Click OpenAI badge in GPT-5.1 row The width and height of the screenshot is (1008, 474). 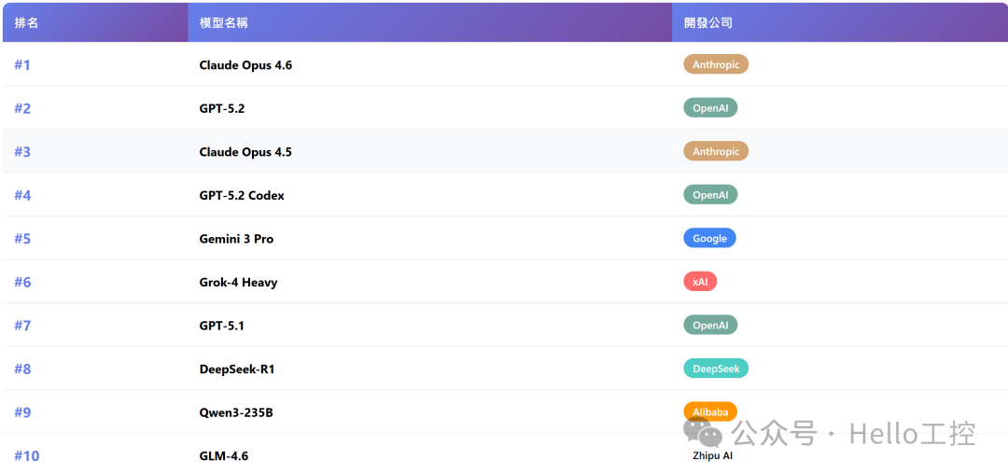[x=710, y=325]
